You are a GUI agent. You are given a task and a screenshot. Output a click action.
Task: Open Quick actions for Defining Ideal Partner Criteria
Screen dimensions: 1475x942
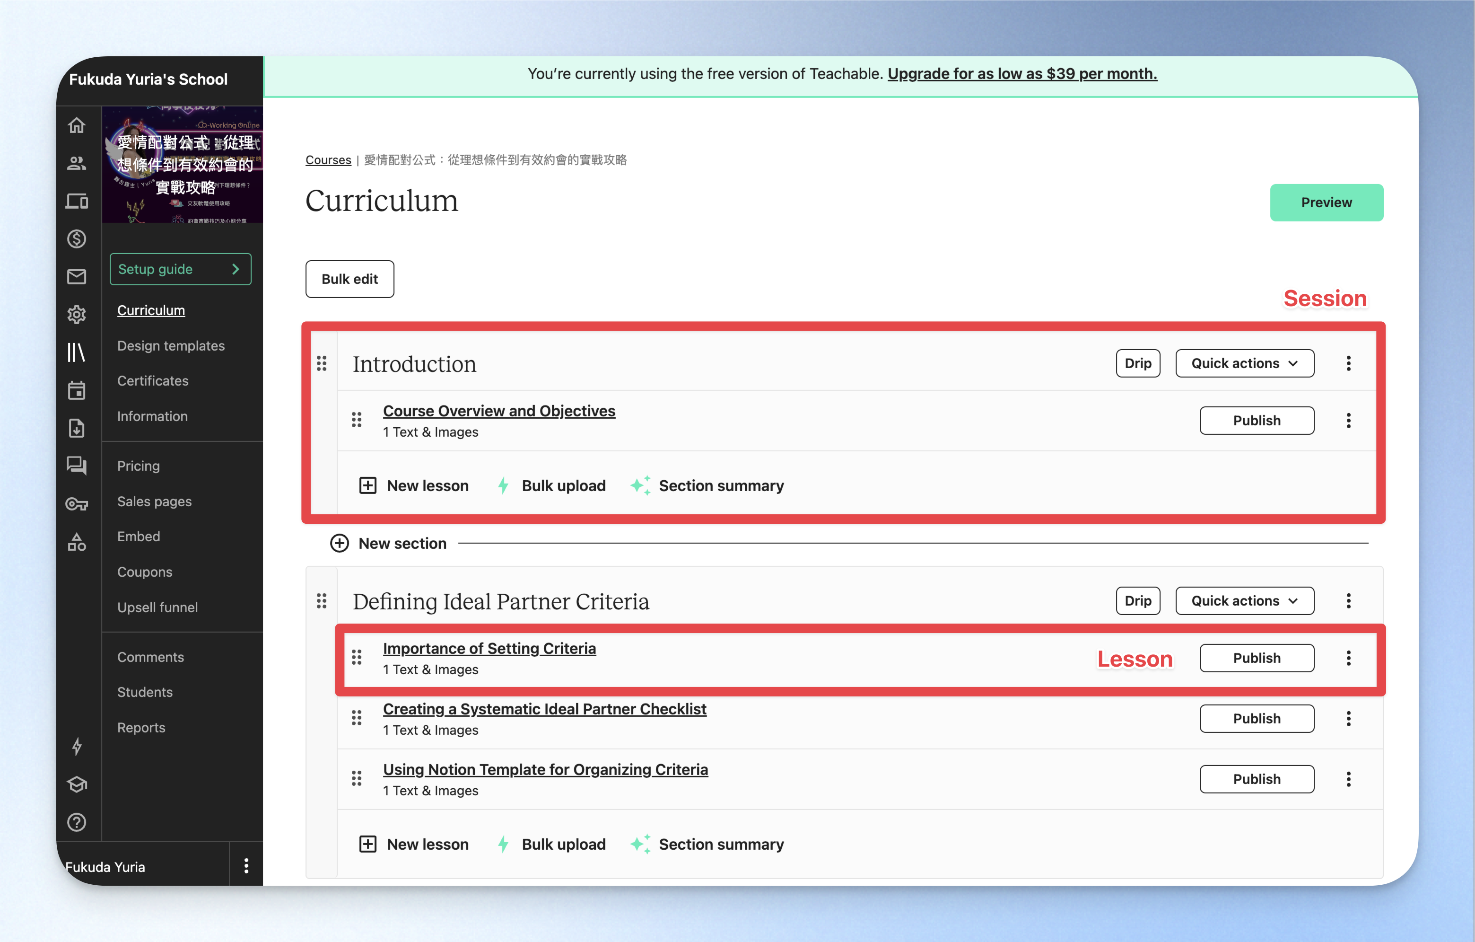tap(1245, 600)
